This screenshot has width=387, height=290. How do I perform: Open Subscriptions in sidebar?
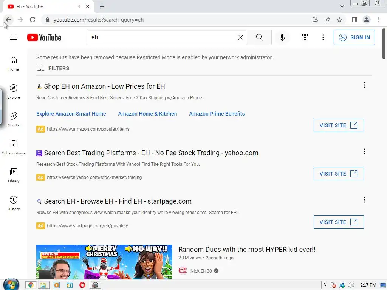coord(14,148)
